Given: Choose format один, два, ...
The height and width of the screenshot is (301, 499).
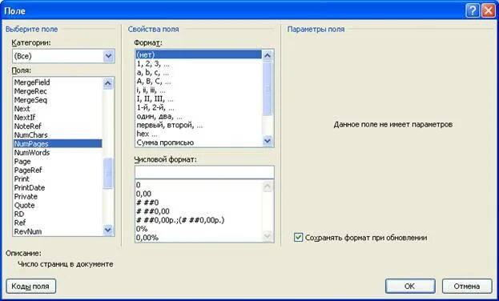Looking at the screenshot, I should tap(199, 117).
